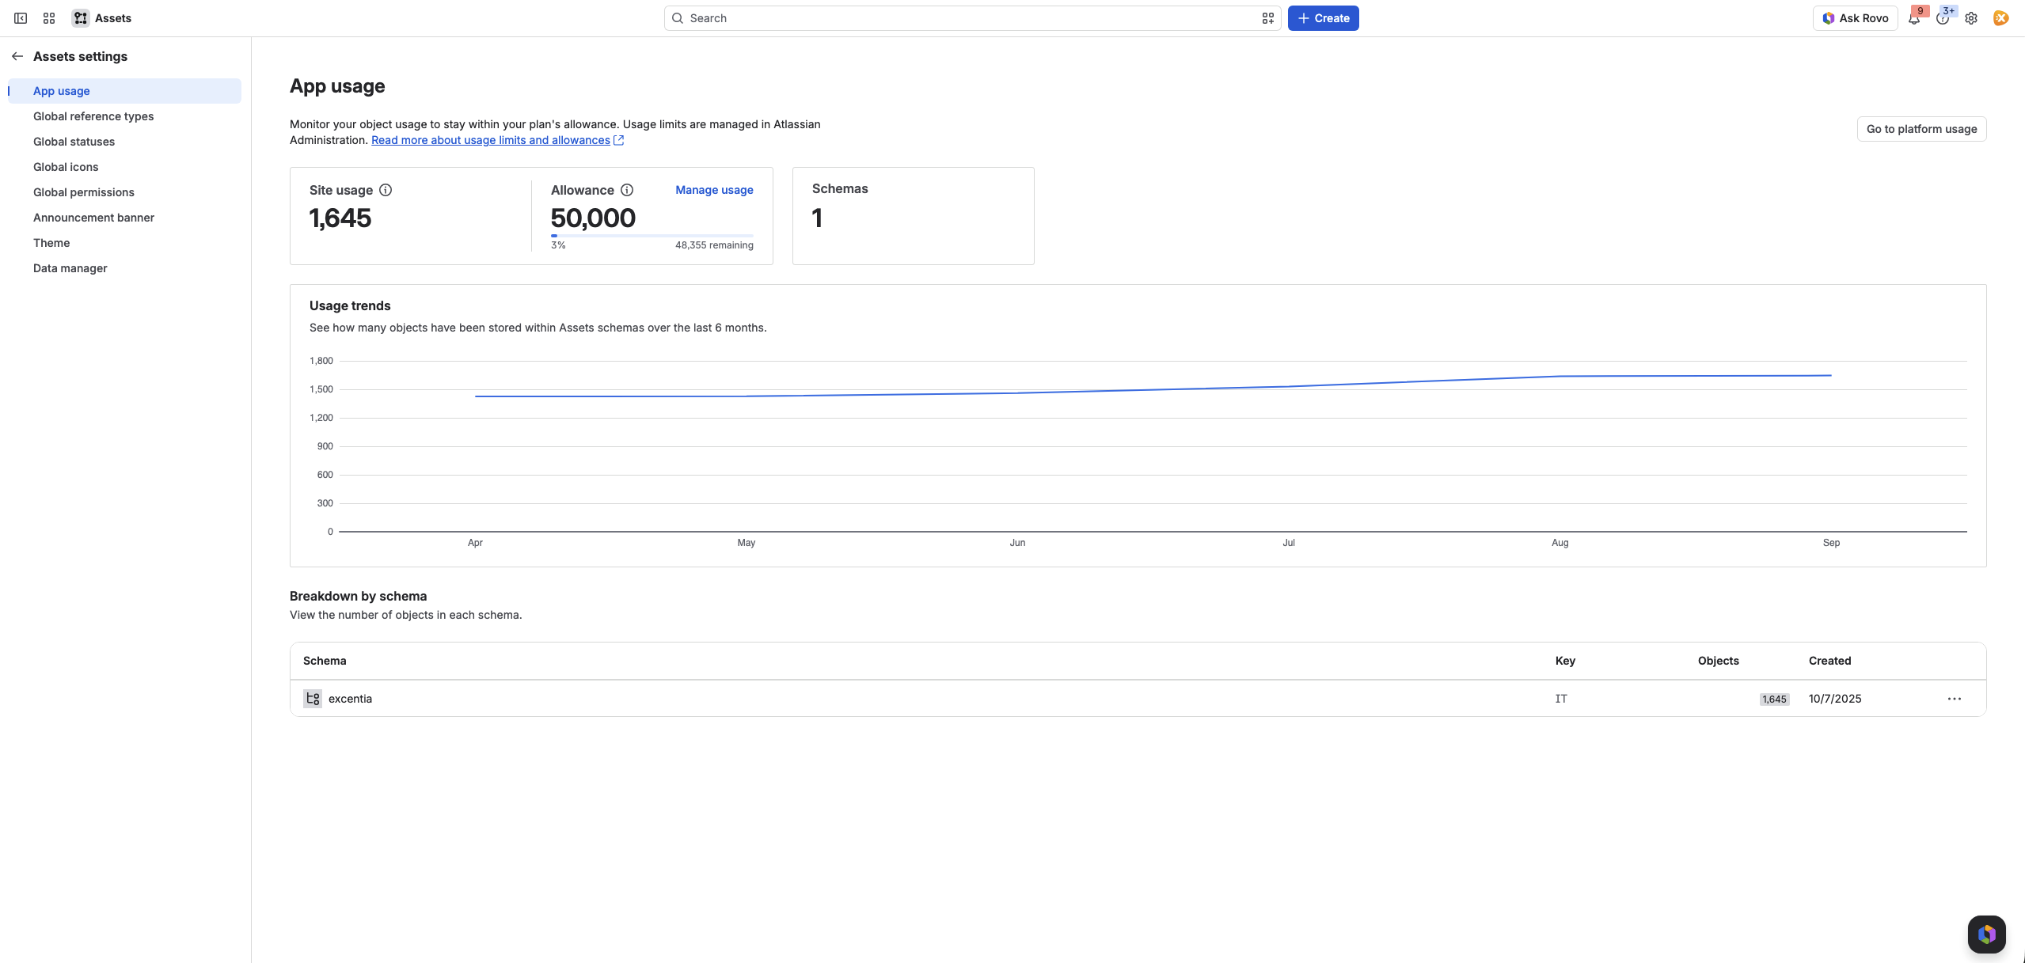Open the user profile avatar
The height and width of the screenshot is (963, 2025).
2000,18
